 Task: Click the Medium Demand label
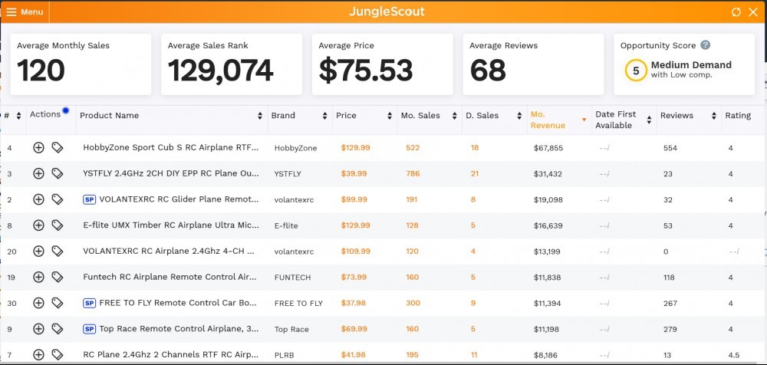click(691, 64)
